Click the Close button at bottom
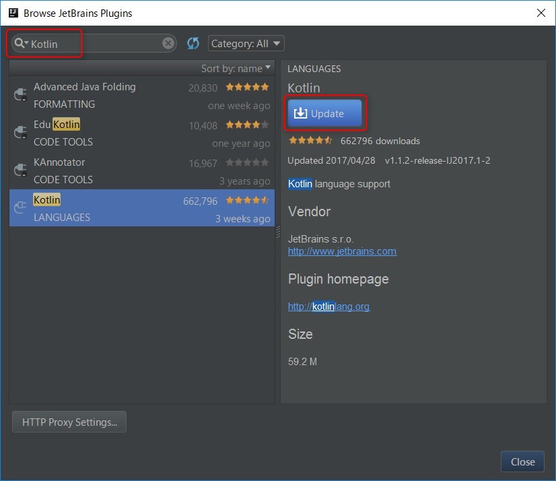Screen dimensions: 556x481 click(522, 461)
